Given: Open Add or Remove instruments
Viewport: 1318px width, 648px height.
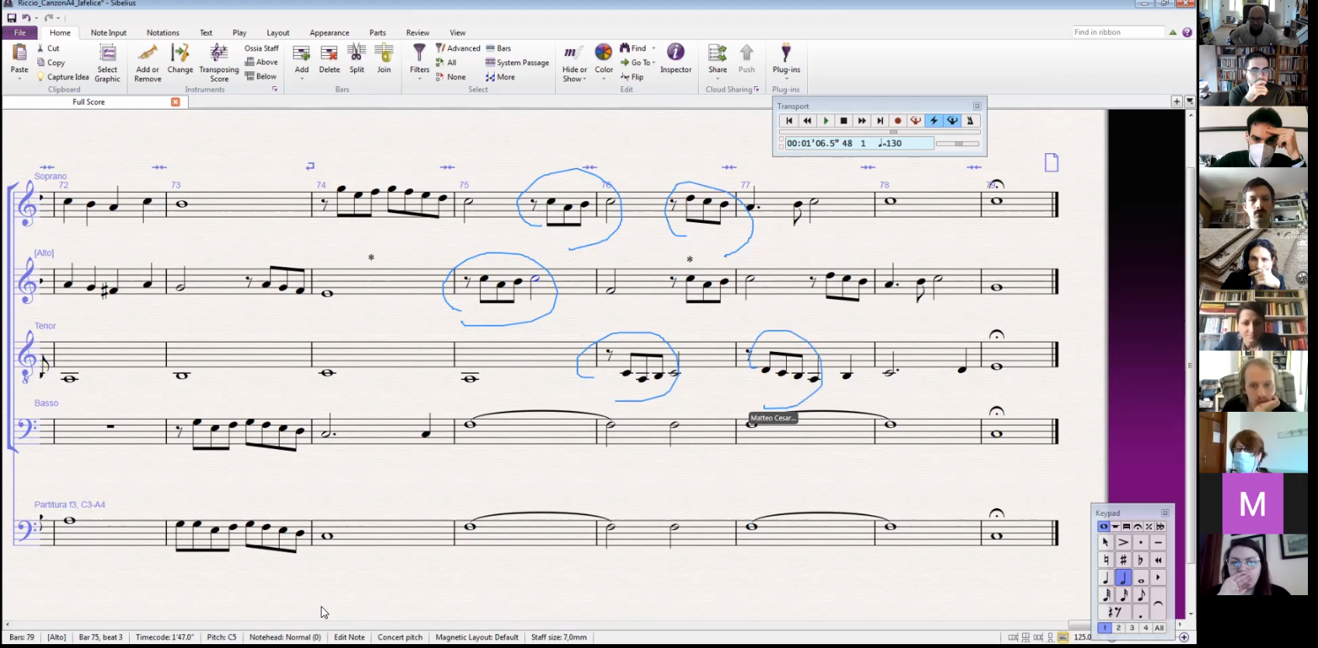Looking at the screenshot, I should 148,63.
